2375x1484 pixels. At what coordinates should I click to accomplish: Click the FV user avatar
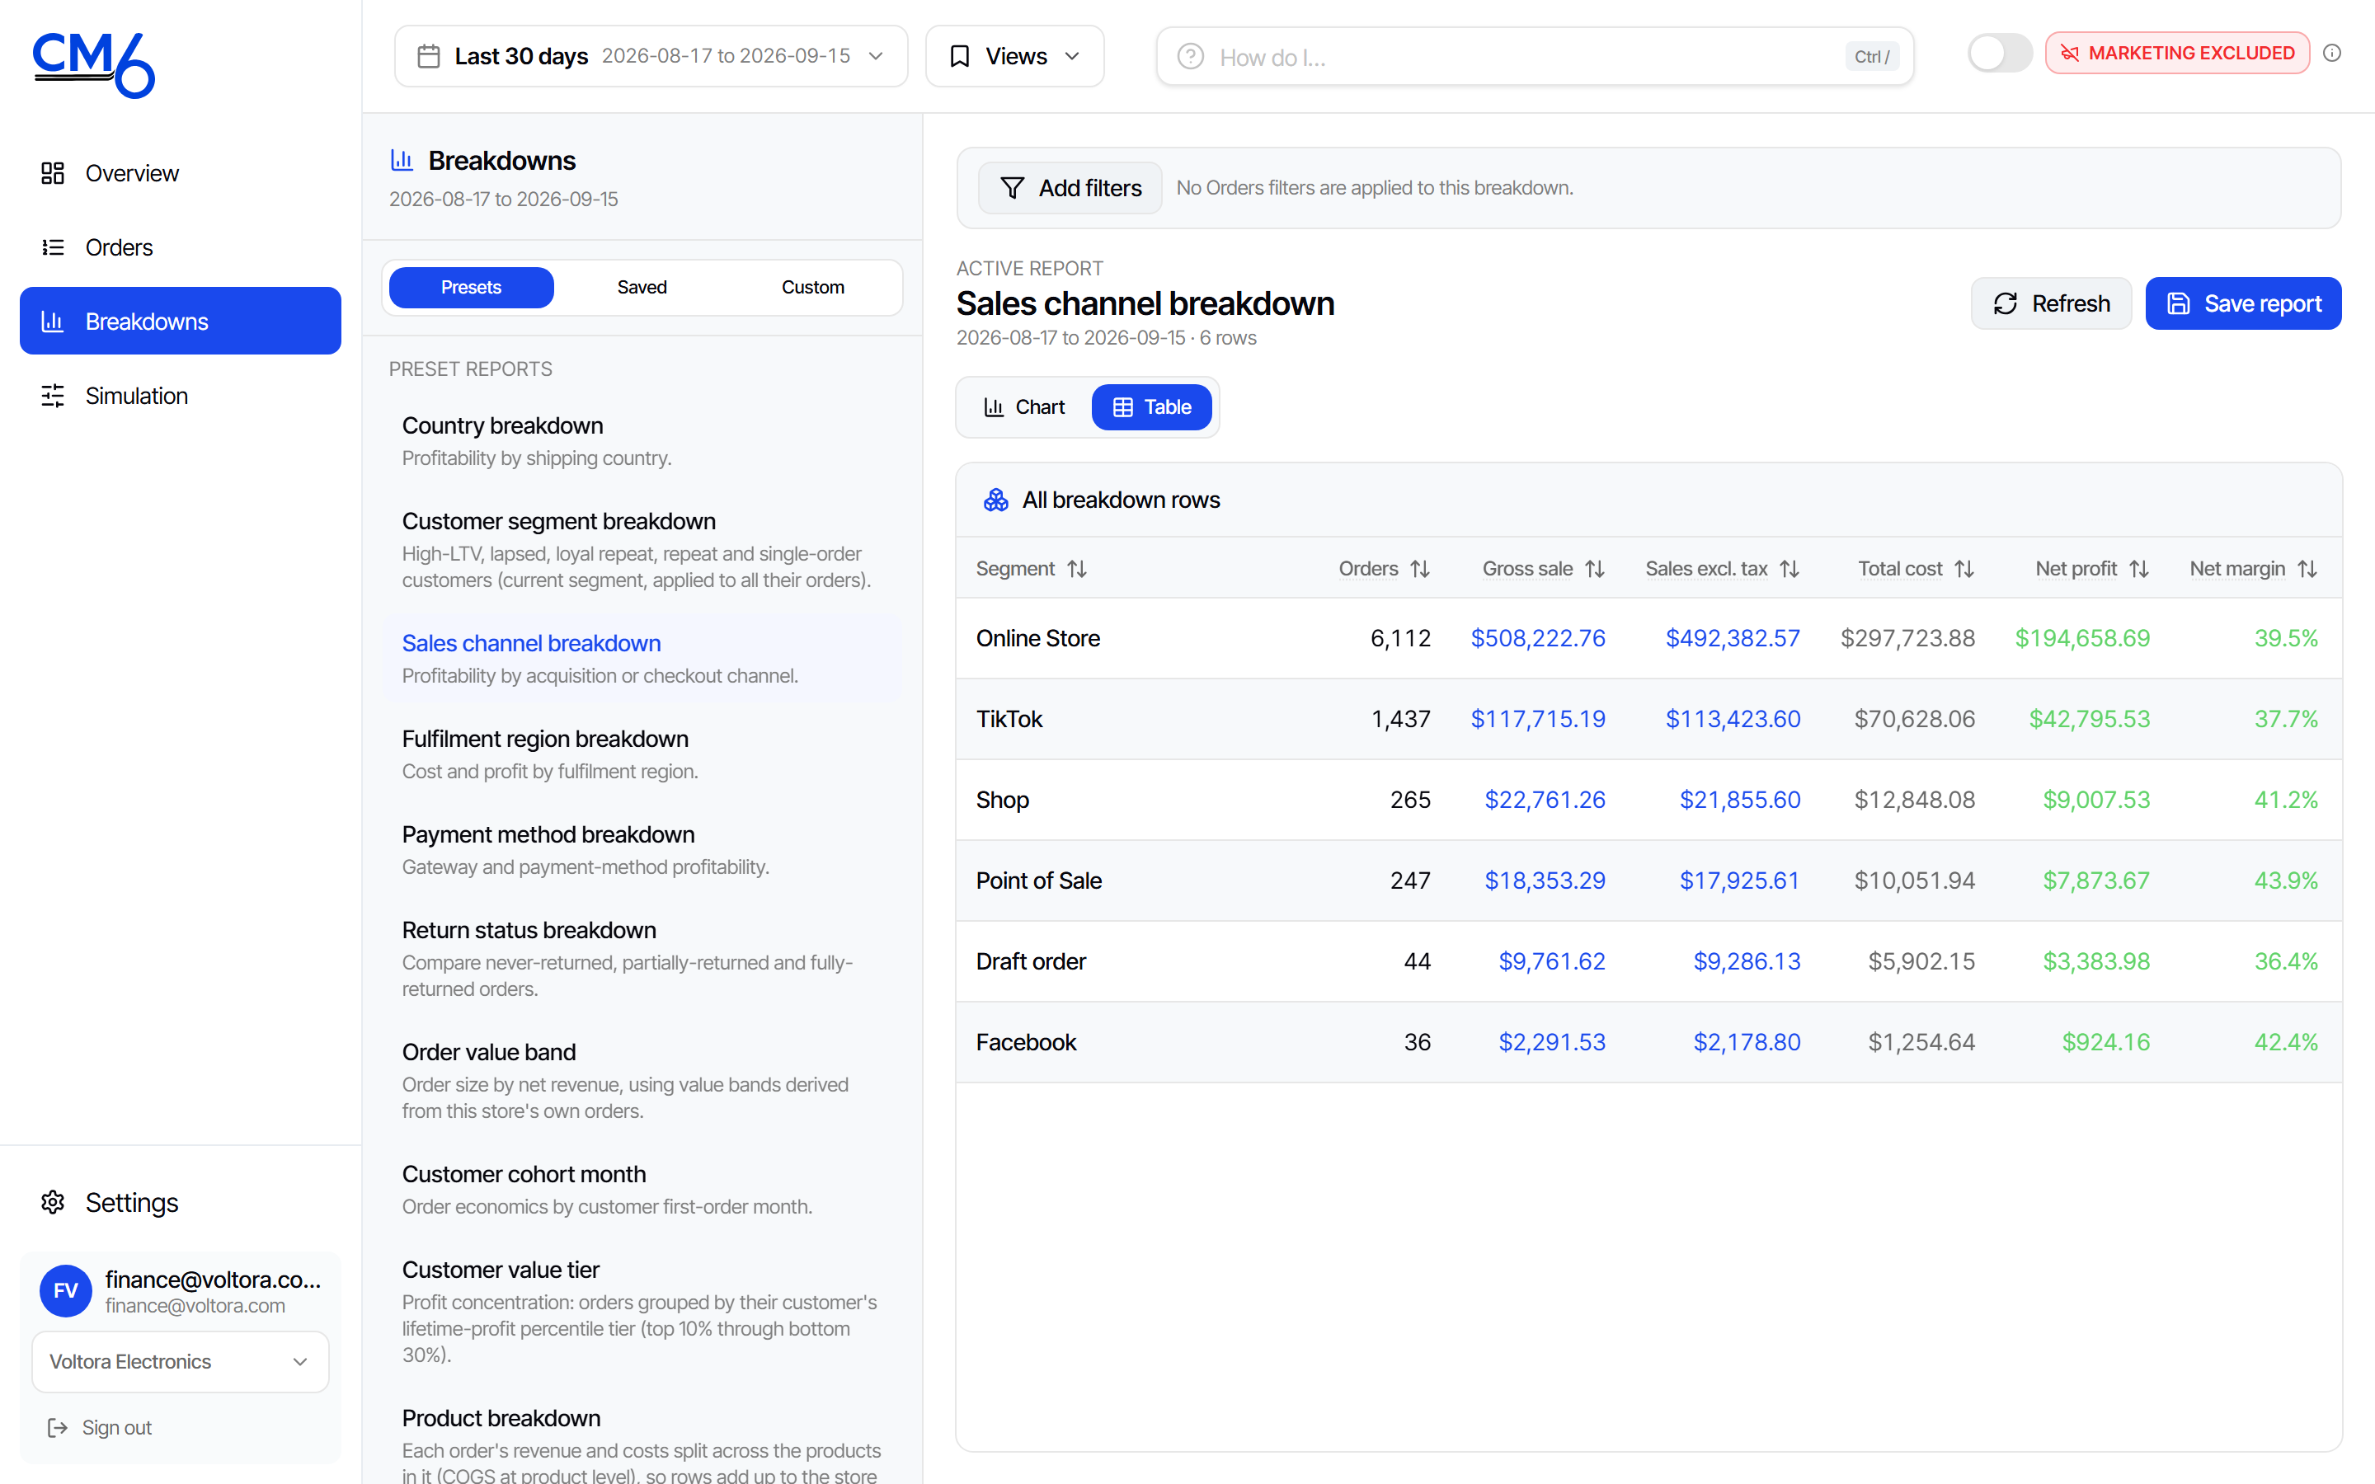point(66,1290)
